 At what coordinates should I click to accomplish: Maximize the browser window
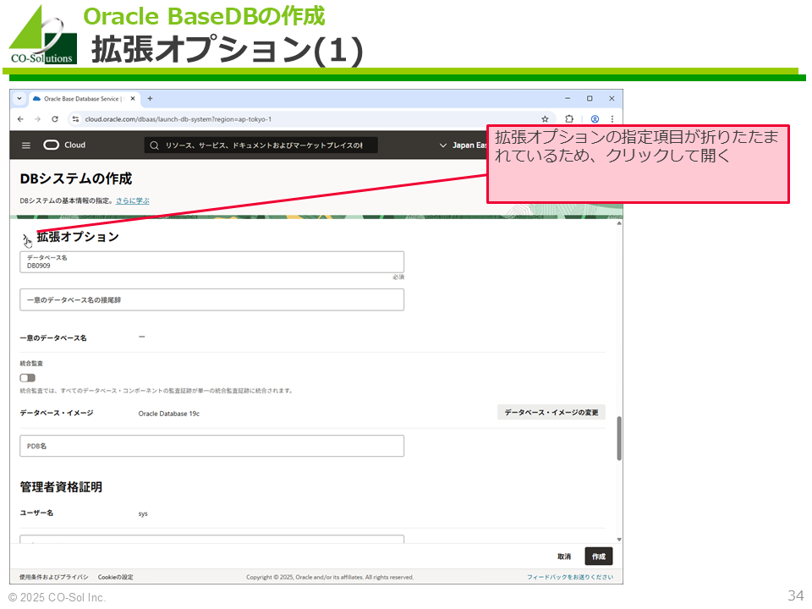pos(590,98)
